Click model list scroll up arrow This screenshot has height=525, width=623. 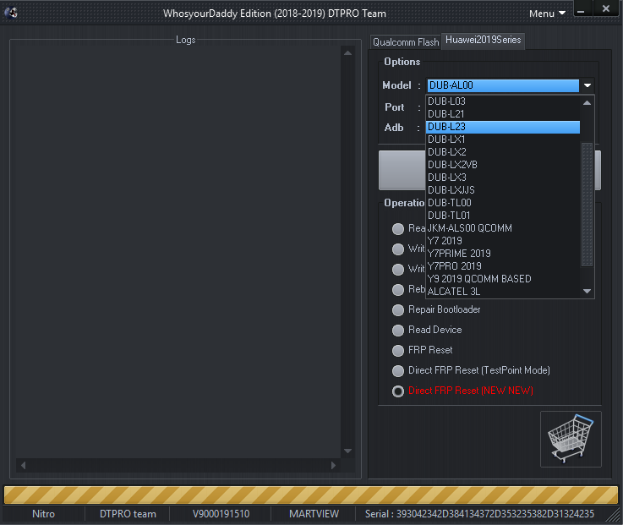point(587,103)
